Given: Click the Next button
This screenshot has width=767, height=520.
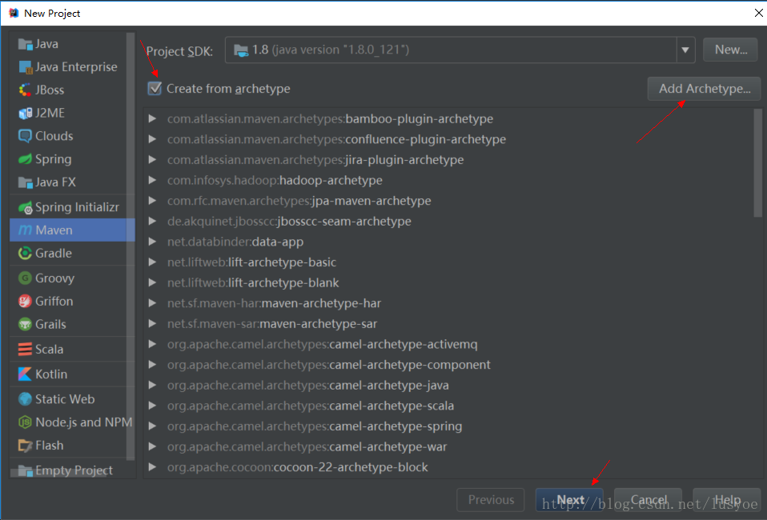Looking at the screenshot, I should [x=570, y=500].
